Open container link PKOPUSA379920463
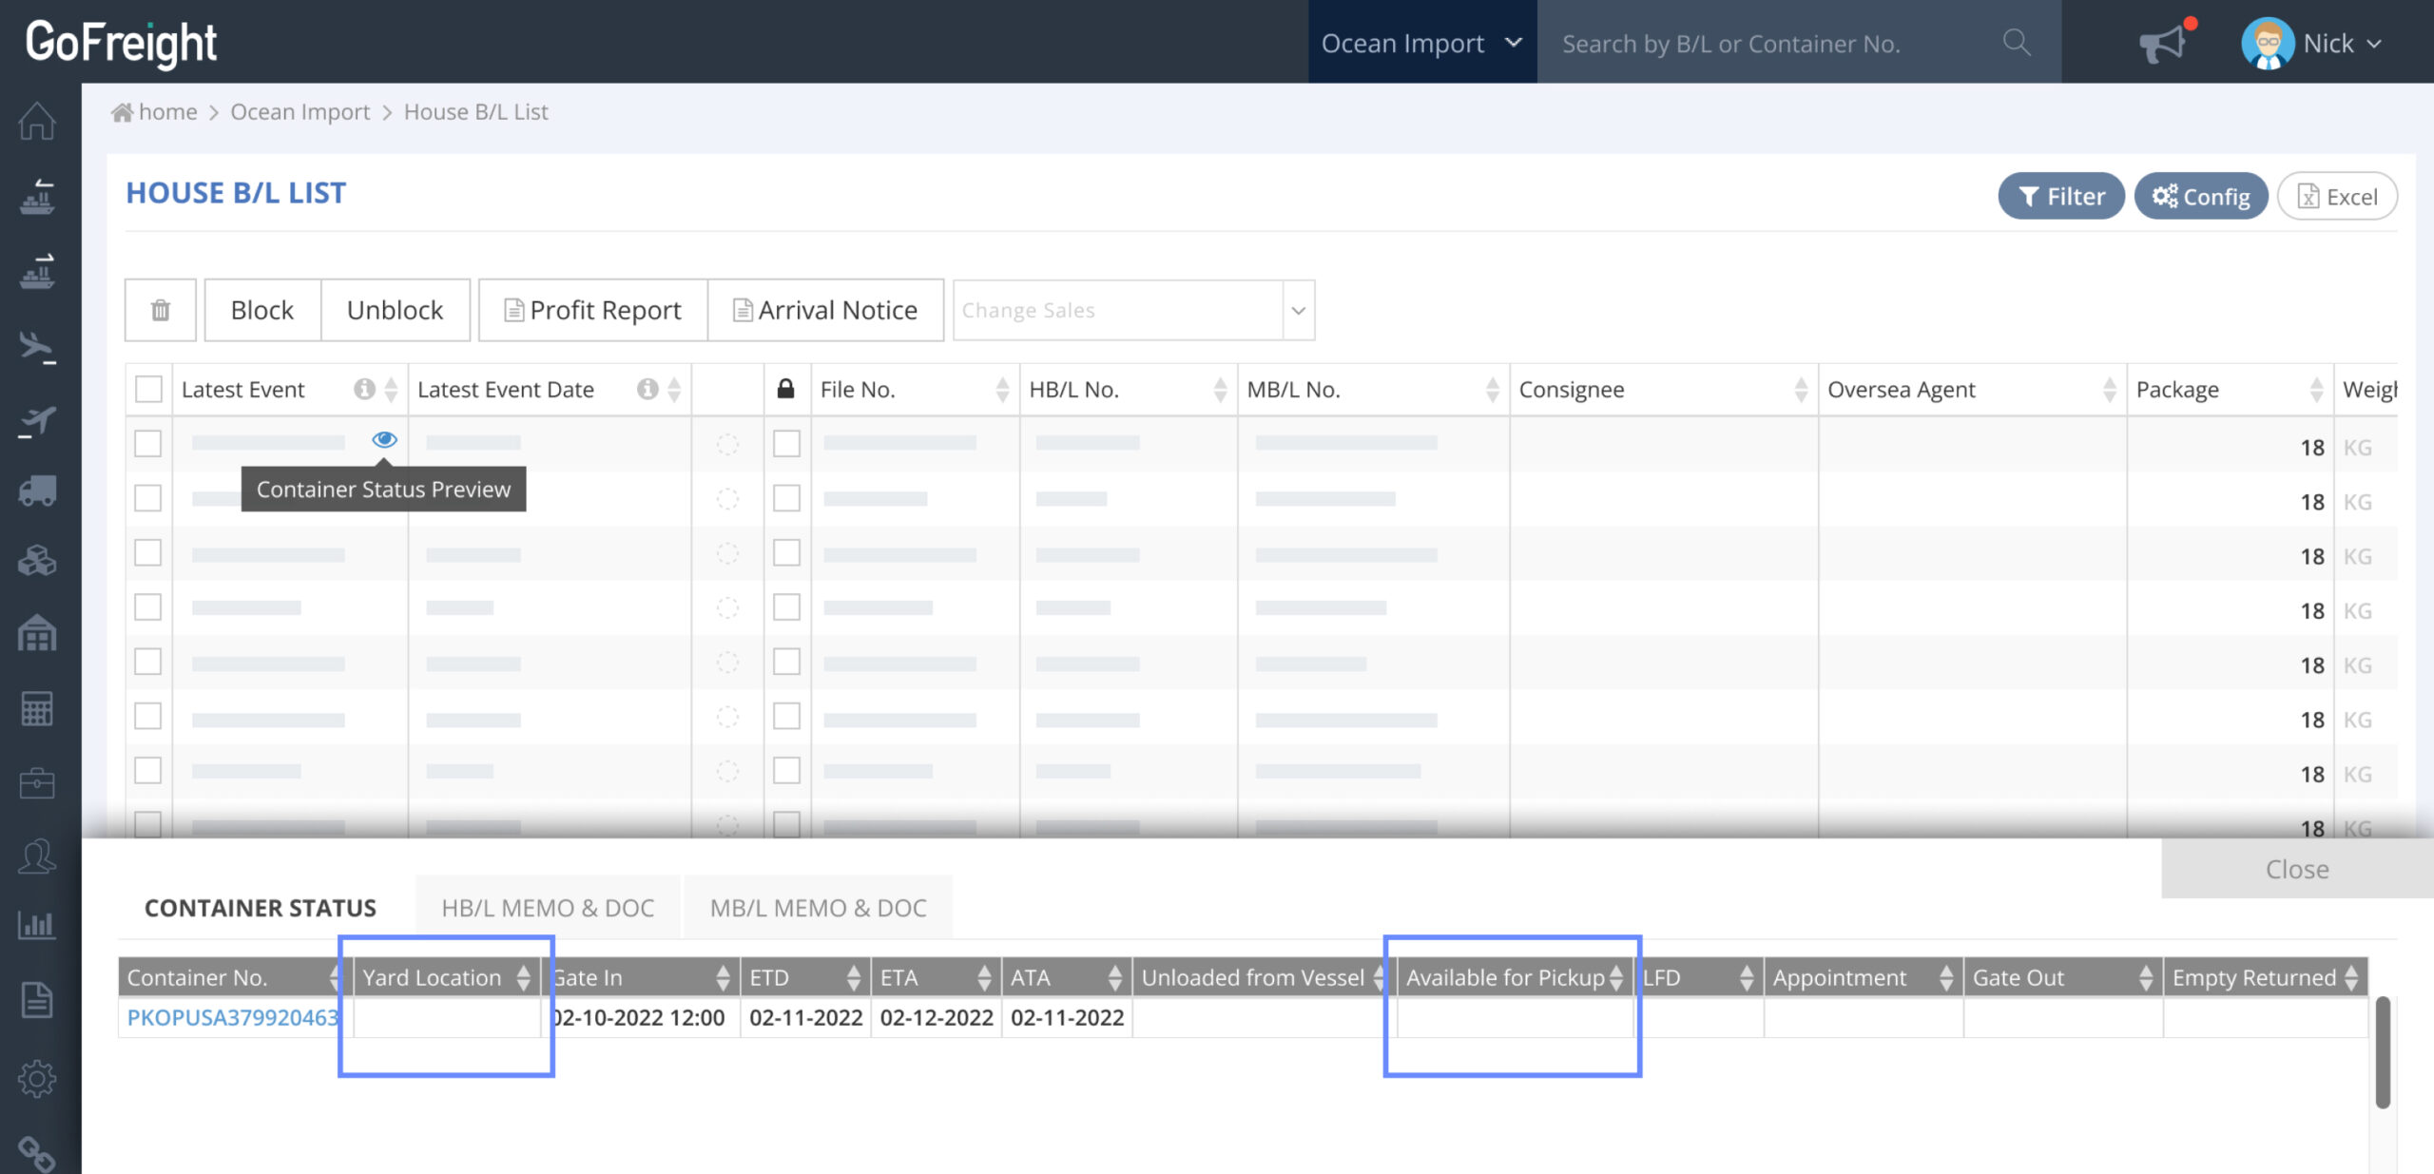The height and width of the screenshot is (1174, 2434). coord(232,1017)
